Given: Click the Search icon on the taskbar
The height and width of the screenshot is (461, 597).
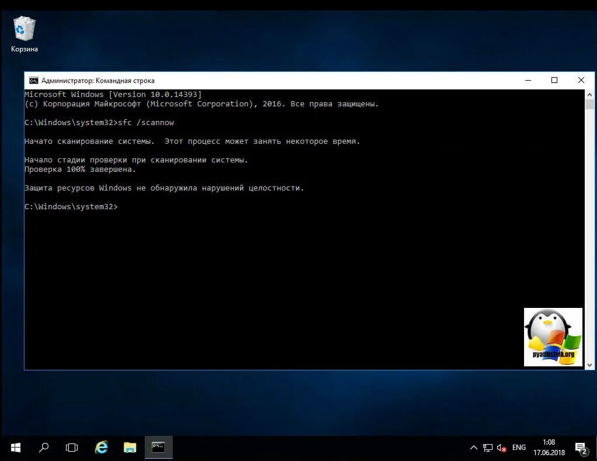Looking at the screenshot, I should coord(43,447).
